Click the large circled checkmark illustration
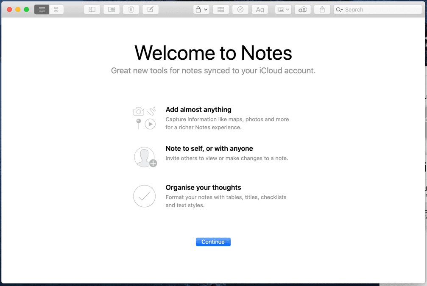 (x=144, y=196)
